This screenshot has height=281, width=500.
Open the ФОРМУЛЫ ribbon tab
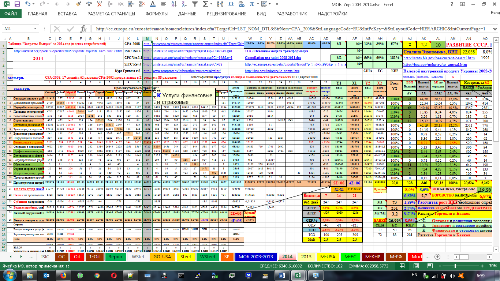157,14
